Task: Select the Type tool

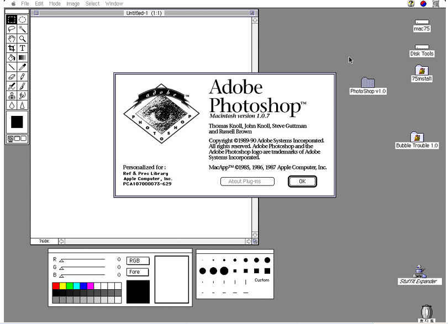Action: coord(22,48)
